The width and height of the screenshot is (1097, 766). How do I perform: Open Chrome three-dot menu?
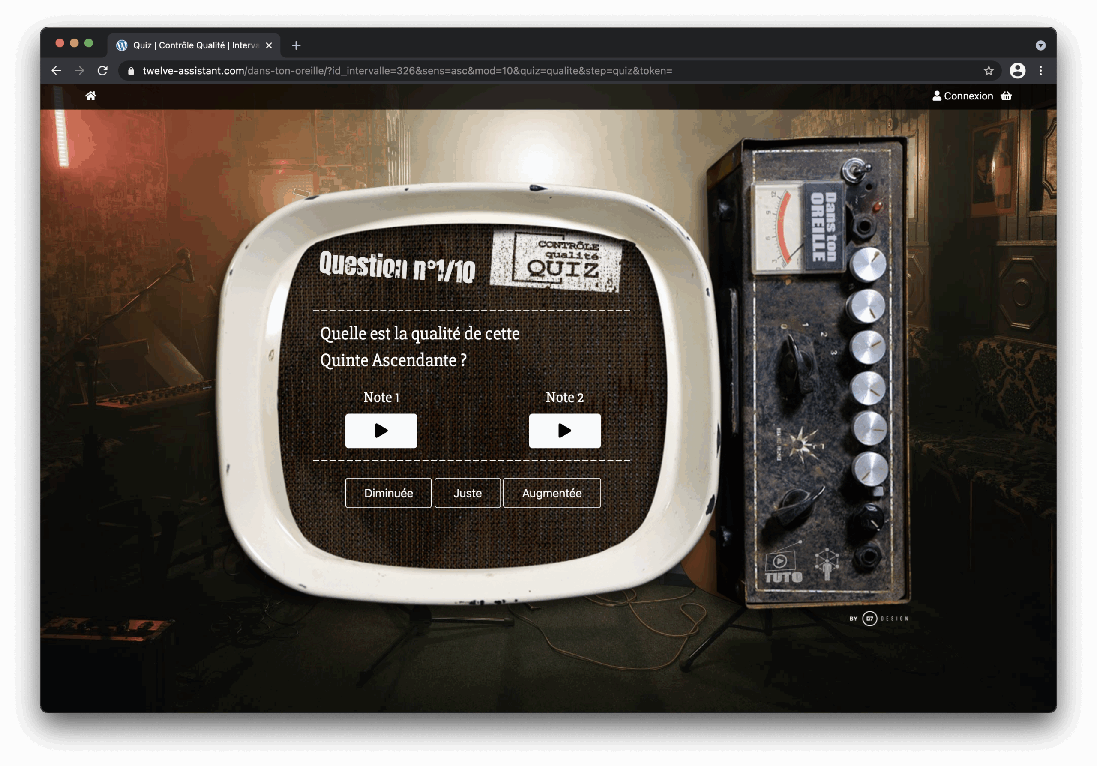tap(1040, 71)
